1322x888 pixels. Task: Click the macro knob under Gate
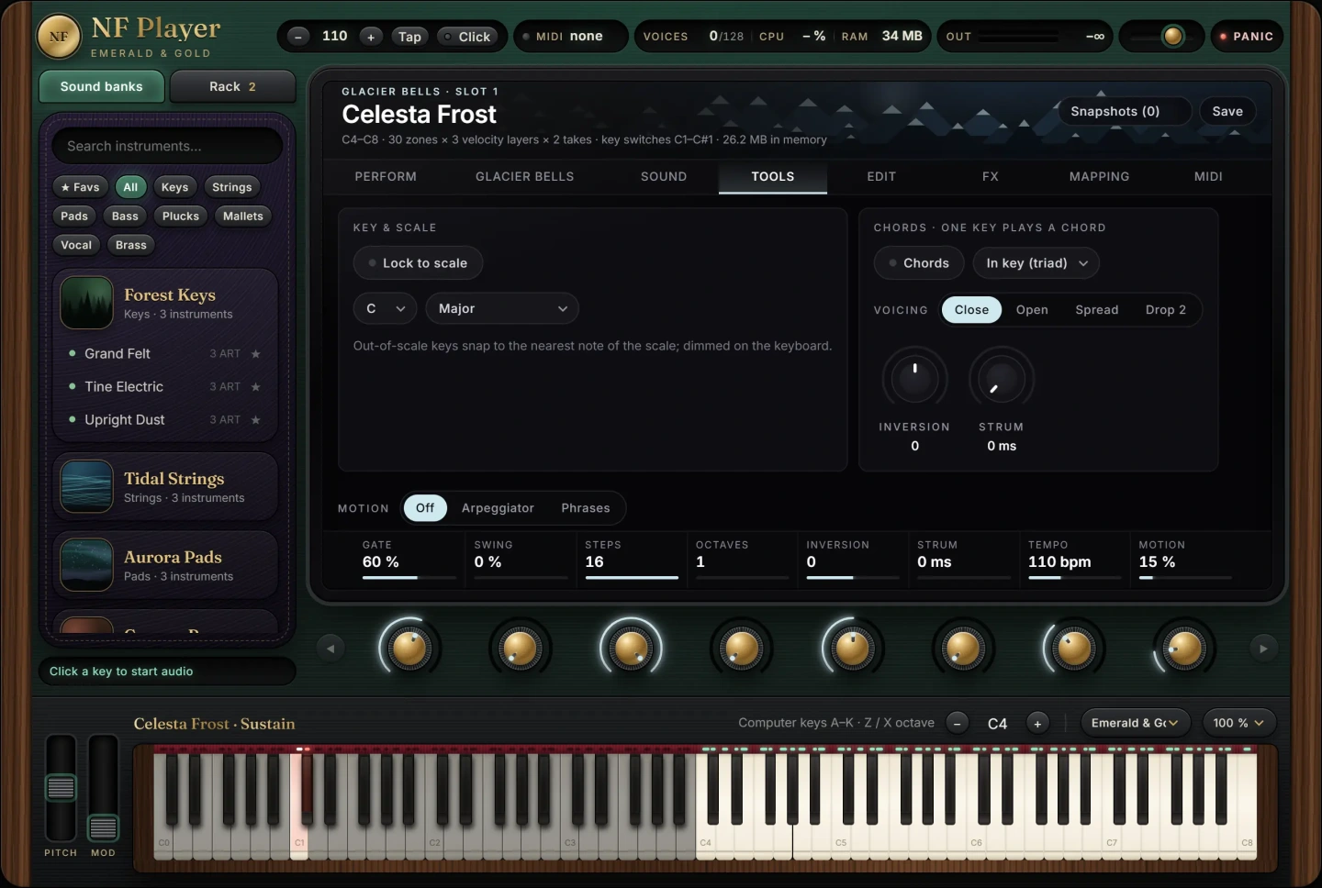point(409,649)
